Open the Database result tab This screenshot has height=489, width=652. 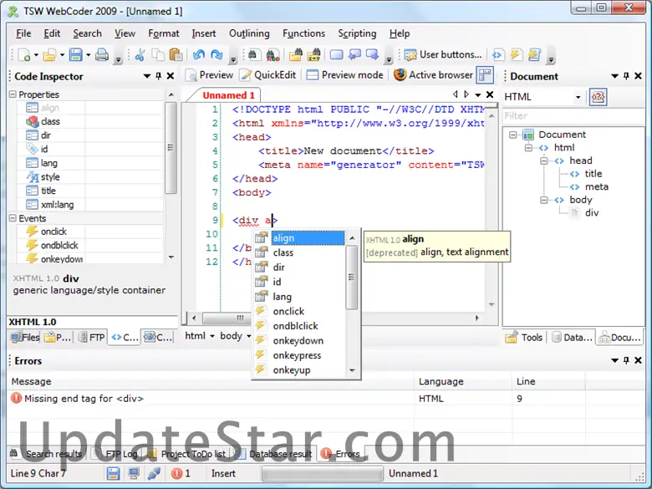tap(273, 454)
